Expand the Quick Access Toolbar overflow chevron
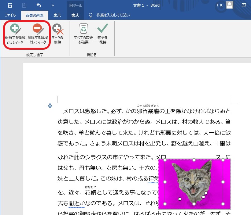This screenshot has width=251, height=215. 52,5
